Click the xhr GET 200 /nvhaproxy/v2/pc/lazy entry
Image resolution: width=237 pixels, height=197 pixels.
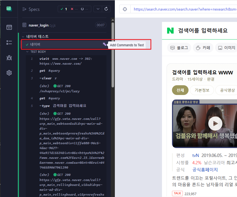[66, 88]
